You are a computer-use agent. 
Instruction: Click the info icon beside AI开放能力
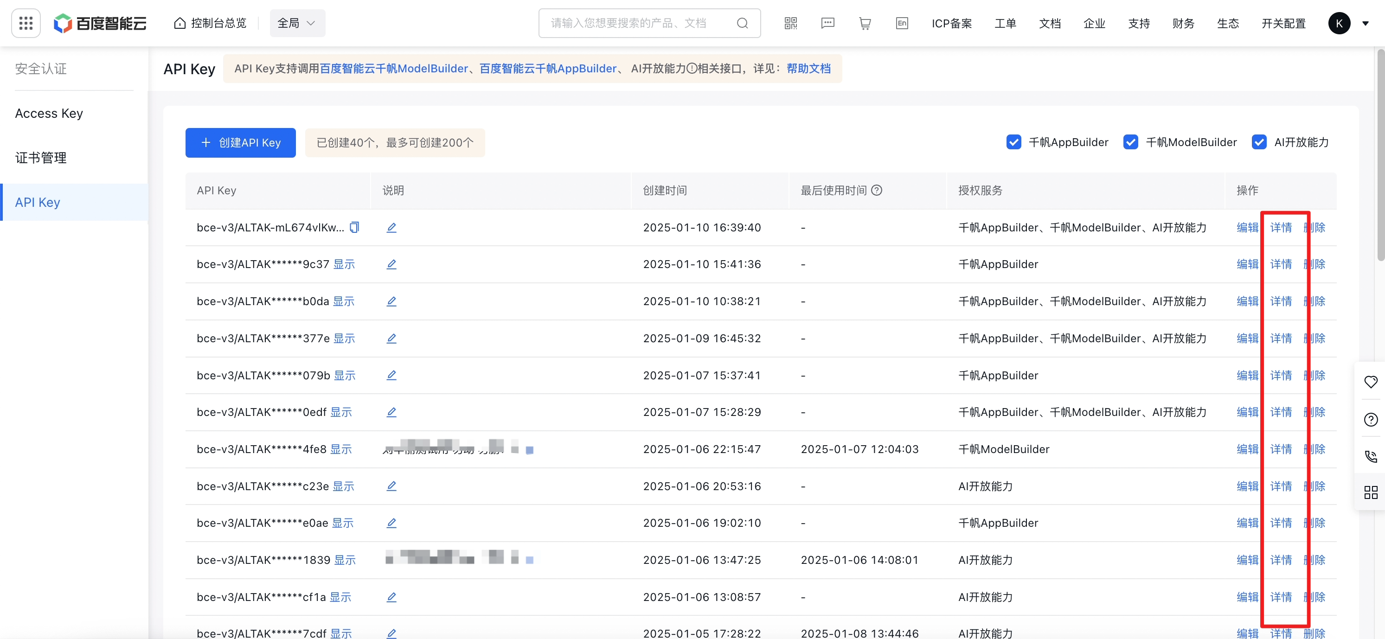pos(692,68)
